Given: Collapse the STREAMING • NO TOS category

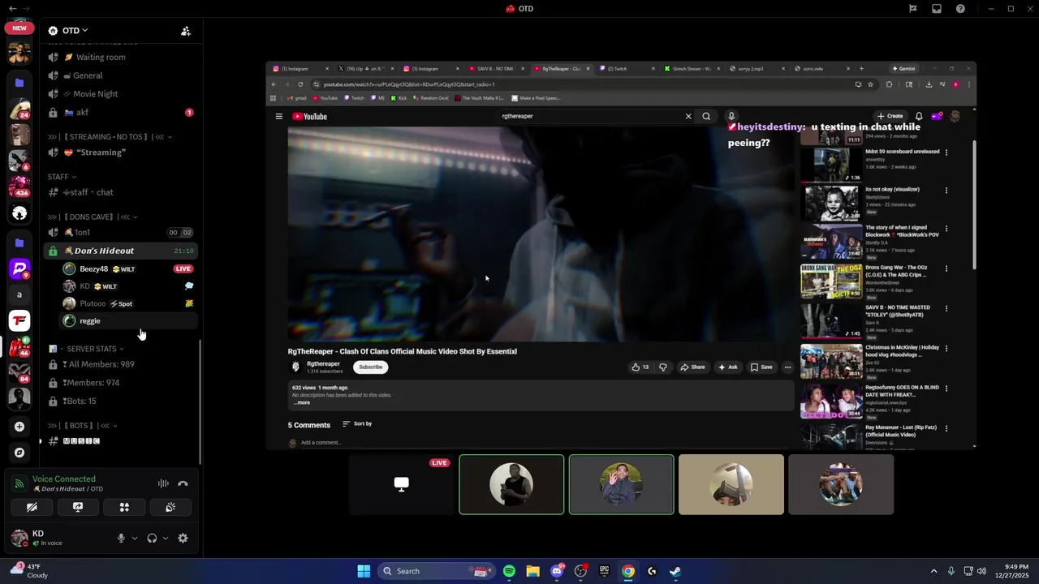Looking at the screenshot, I should pos(110,137).
